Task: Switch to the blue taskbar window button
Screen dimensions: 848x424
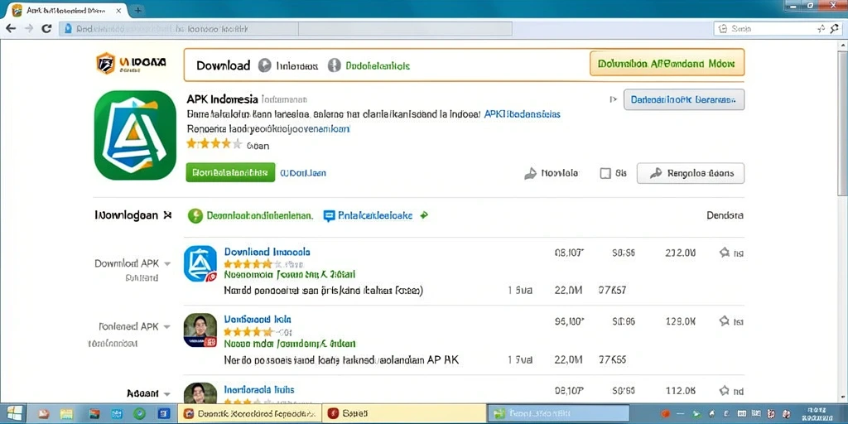Action: (x=559, y=414)
